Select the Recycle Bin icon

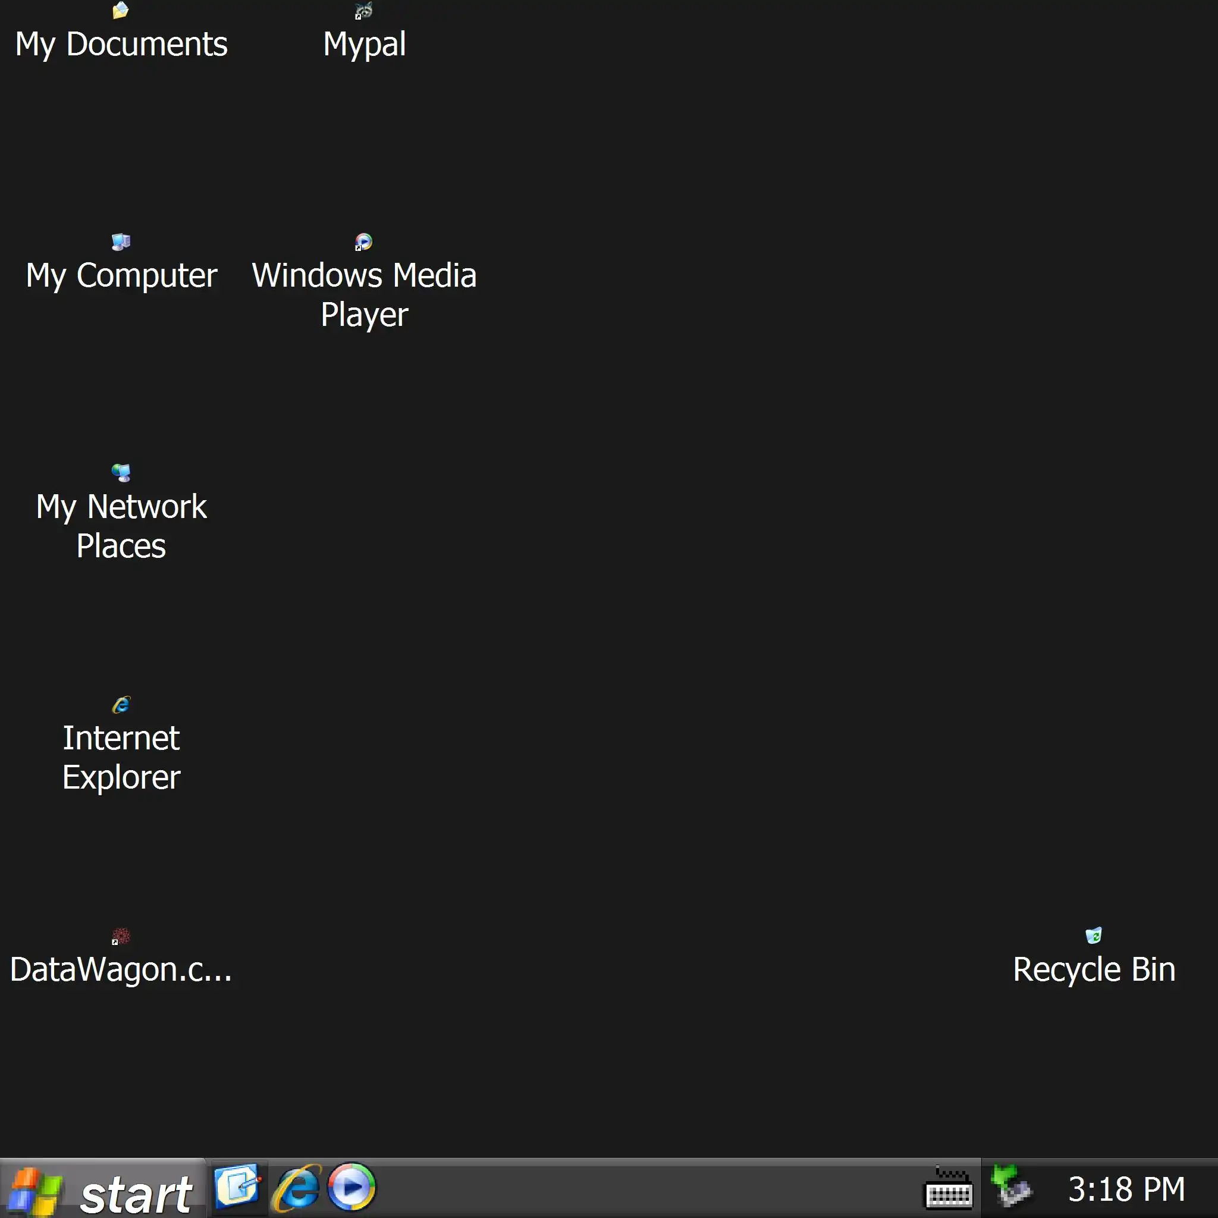(x=1093, y=936)
